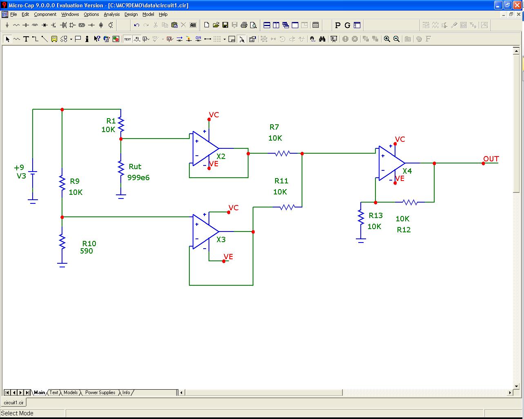Viewport: 524px width, 419px height.
Task: Open the dropdown beside the flag tool
Action: (71, 39)
